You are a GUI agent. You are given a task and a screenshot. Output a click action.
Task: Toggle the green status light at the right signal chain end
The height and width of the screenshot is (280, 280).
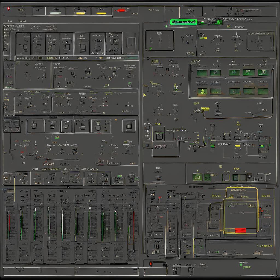(x=262, y=146)
